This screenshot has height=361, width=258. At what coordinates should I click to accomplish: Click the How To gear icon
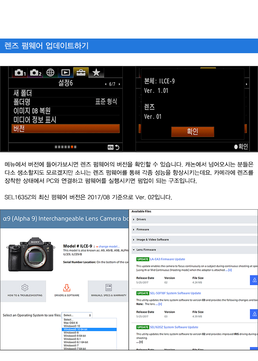(25, 288)
